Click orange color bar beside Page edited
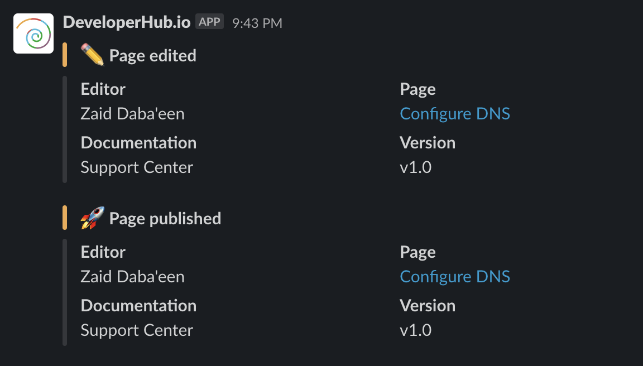Screen dimensions: 643x366 pyautogui.click(x=65, y=55)
